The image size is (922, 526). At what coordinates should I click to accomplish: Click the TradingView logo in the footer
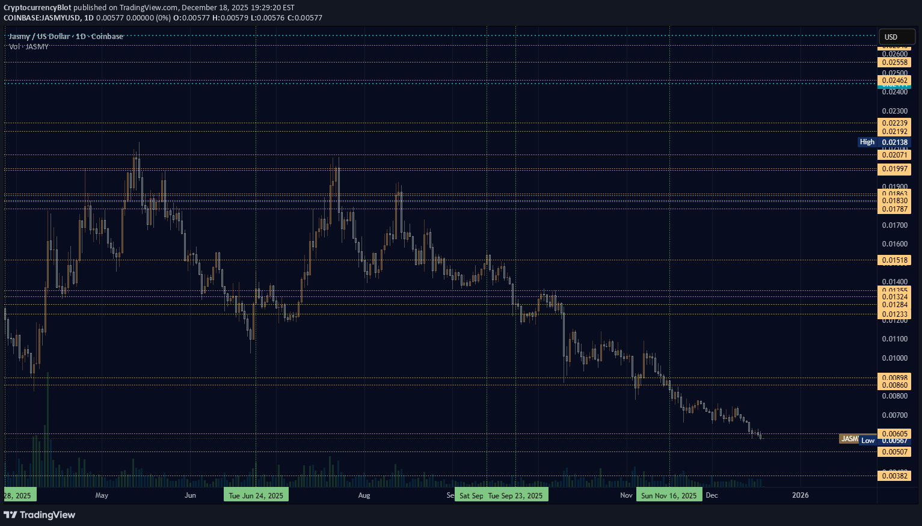(x=40, y=515)
